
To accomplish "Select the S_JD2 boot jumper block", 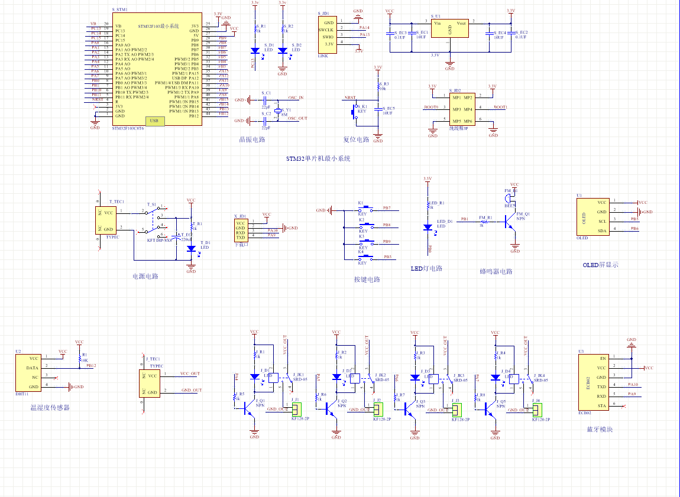I will coord(462,109).
